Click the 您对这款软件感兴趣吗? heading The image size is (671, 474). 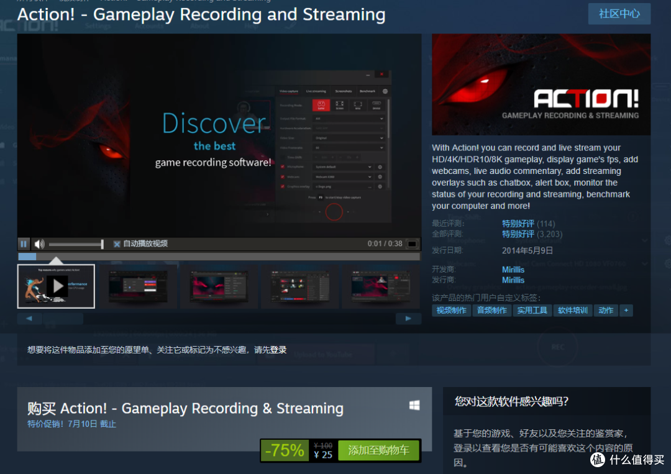click(x=511, y=401)
